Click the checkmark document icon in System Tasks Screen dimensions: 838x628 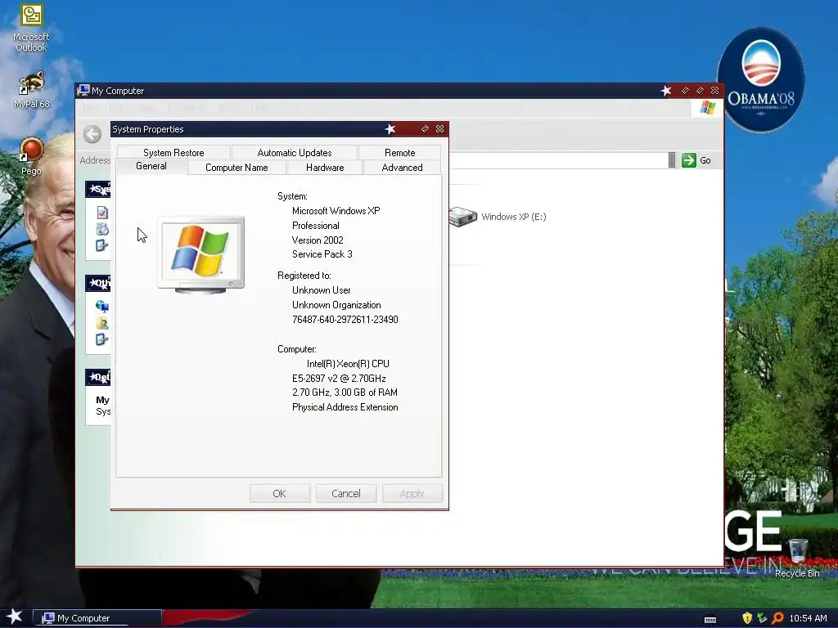click(x=102, y=213)
